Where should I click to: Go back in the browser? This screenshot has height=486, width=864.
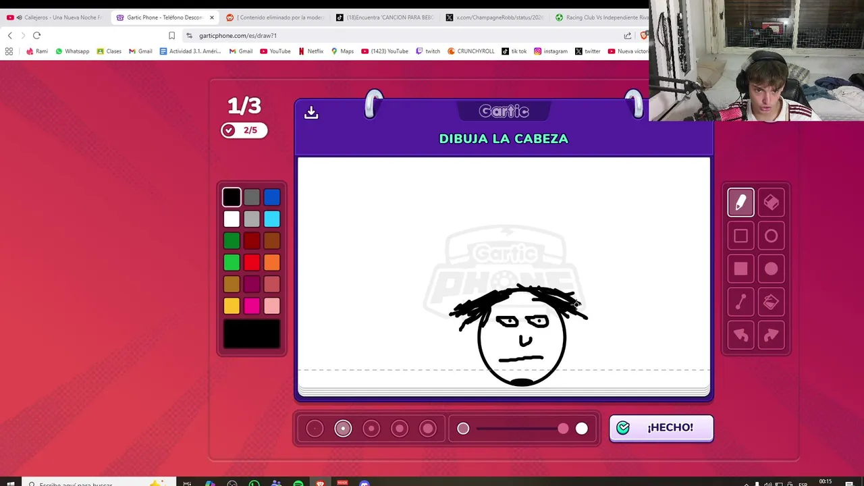pos(9,35)
